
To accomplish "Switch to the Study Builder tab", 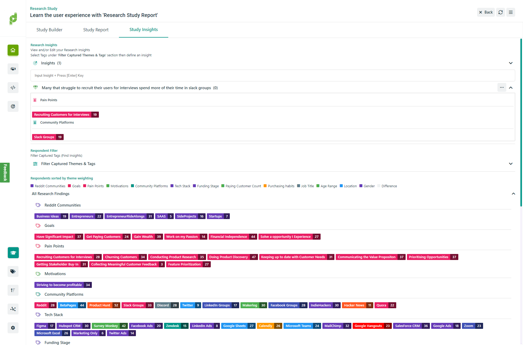I will click(x=49, y=30).
